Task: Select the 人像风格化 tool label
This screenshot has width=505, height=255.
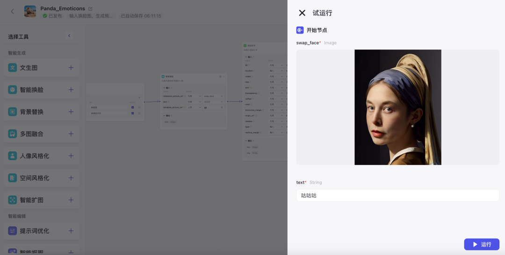Action: pos(35,156)
